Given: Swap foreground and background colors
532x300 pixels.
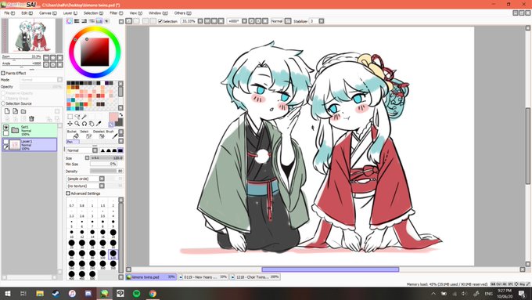Looking at the screenshot, I should tap(120, 115).
